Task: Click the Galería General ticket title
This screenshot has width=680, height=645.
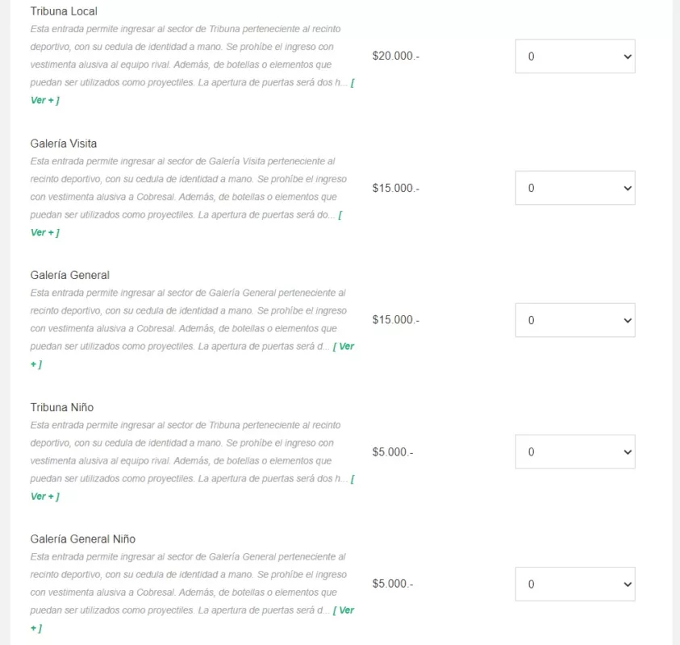Action: coord(70,275)
